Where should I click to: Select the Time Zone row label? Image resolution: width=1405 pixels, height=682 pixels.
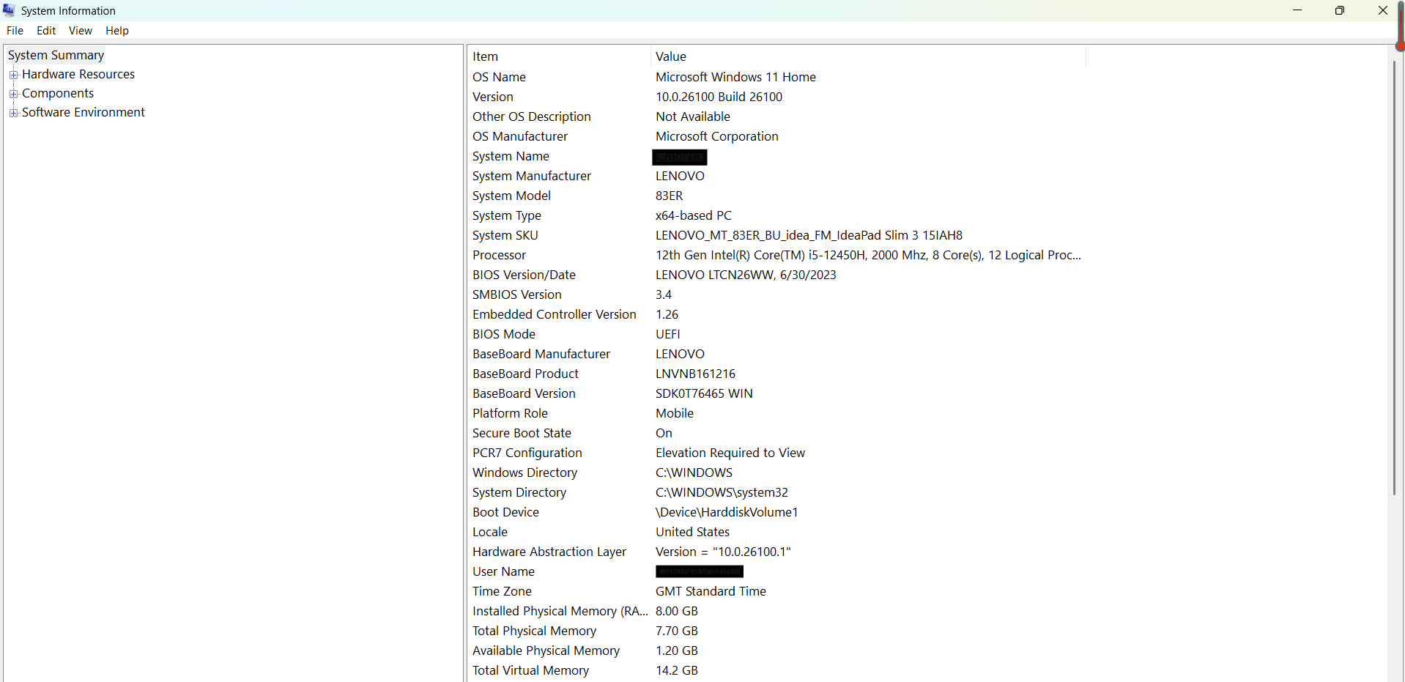[x=502, y=591]
